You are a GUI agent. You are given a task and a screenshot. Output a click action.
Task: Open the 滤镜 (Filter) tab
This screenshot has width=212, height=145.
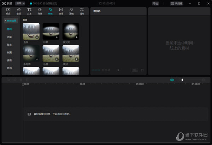click(71, 11)
